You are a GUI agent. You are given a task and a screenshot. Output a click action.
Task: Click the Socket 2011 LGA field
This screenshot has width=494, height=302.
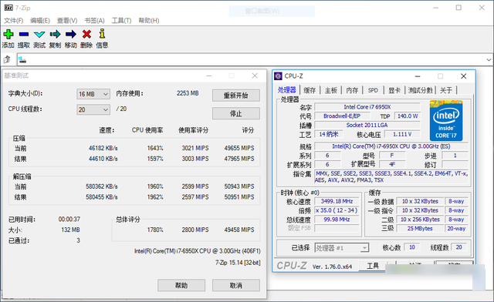(x=367, y=126)
